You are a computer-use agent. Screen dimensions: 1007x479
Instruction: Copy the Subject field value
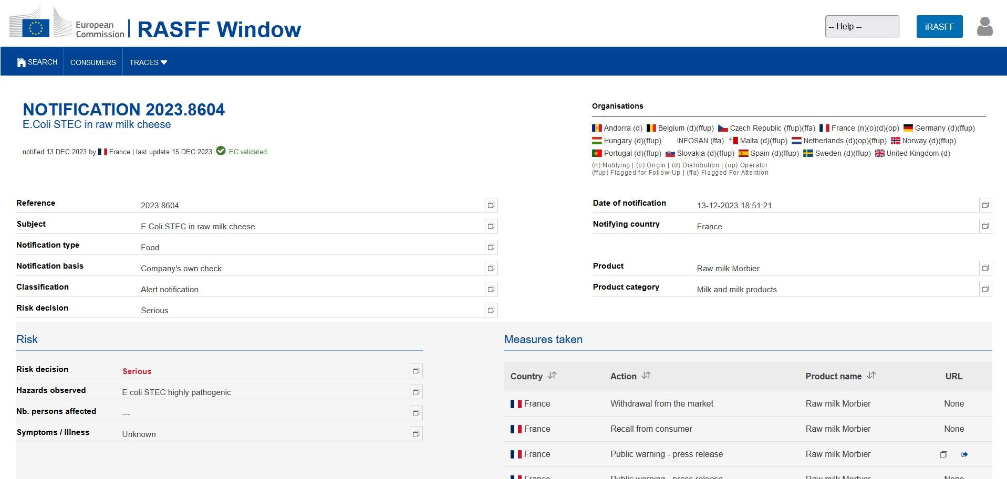491,226
